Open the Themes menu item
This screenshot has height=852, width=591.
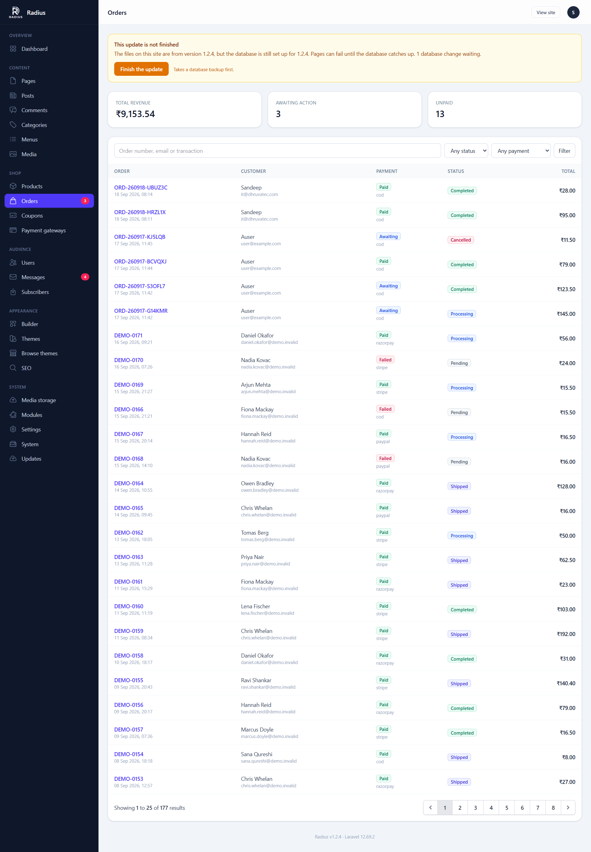[49, 339]
